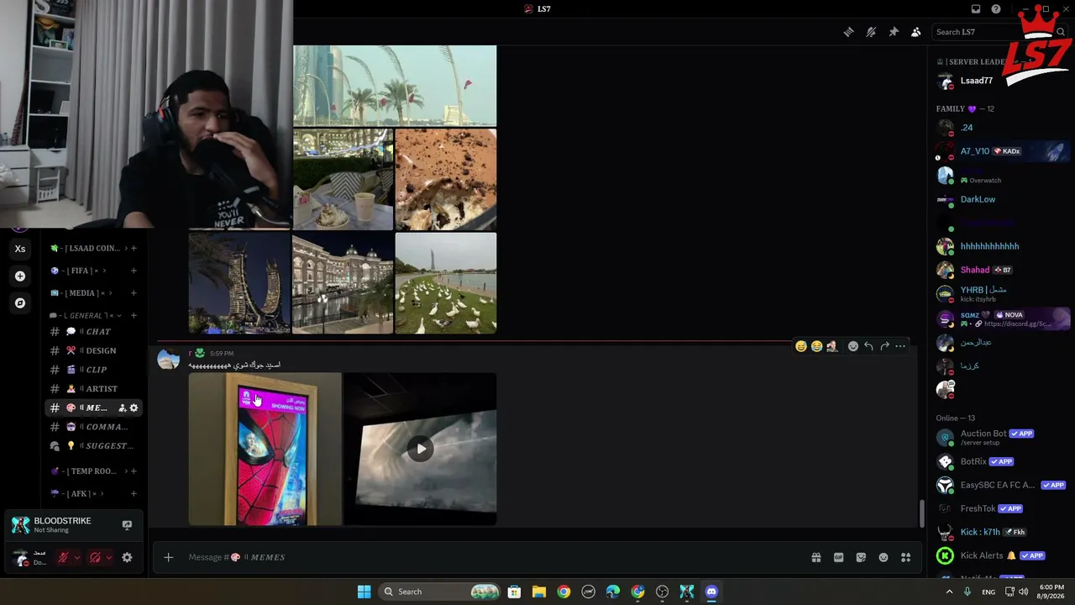Open the Xs server icon
The image size is (1075, 605).
tap(20, 249)
